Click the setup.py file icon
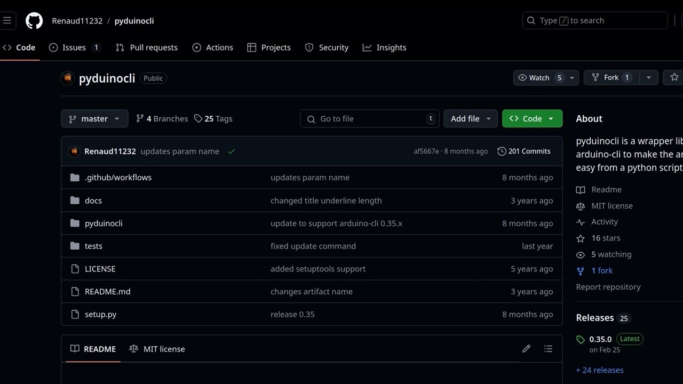 point(75,315)
